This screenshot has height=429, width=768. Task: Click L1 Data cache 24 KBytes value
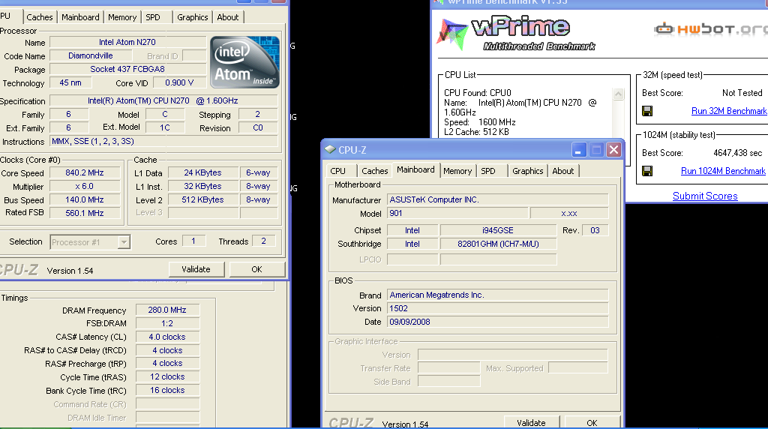coord(202,172)
